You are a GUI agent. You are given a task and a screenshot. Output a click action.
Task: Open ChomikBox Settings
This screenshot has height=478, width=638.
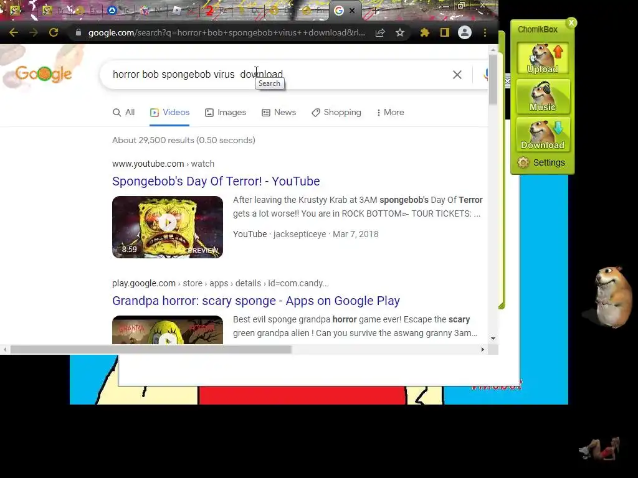pyautogui.click(x=541, y=162)
